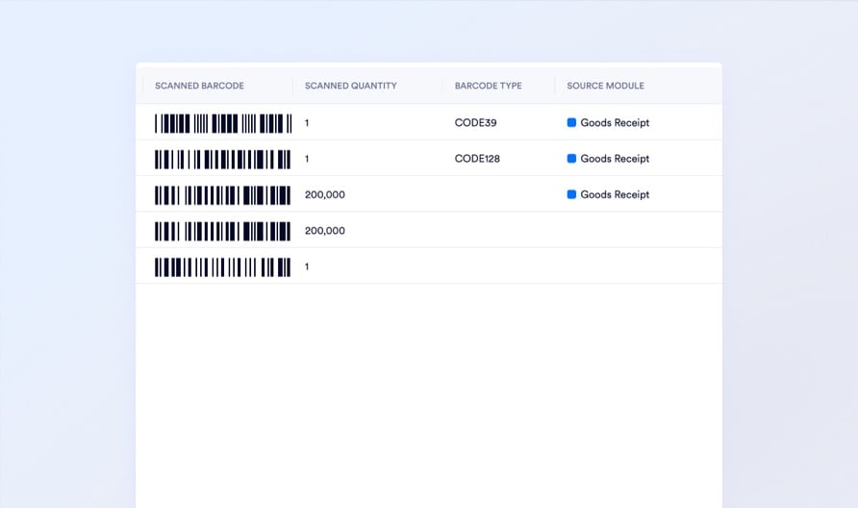Viewport: 858px width, 508px height.
Task: Click the blue square icon in CODE128 row
Action: click(x=571, y=159)
